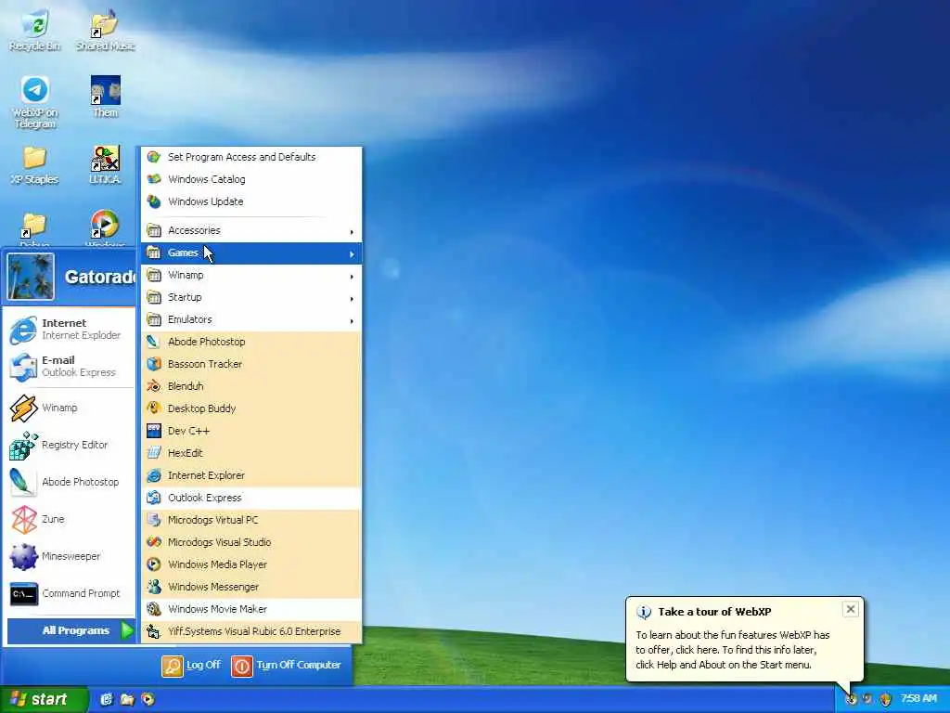
Task: Launch Abode Photostop from left start panel
Action: [69, 482]
